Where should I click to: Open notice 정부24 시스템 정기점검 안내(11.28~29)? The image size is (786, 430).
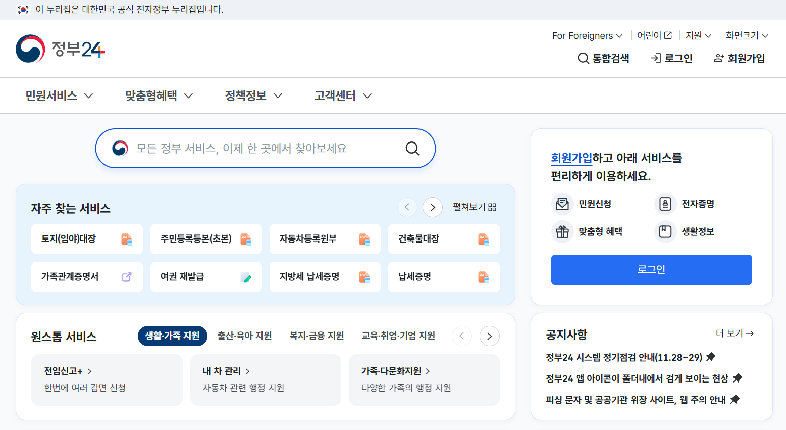pos(624,357)
